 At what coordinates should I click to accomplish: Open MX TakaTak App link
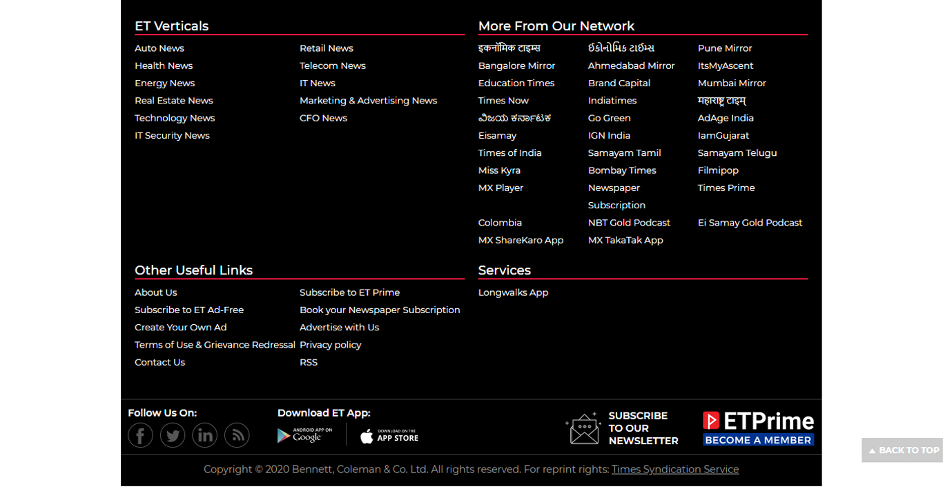click(625, 240)
